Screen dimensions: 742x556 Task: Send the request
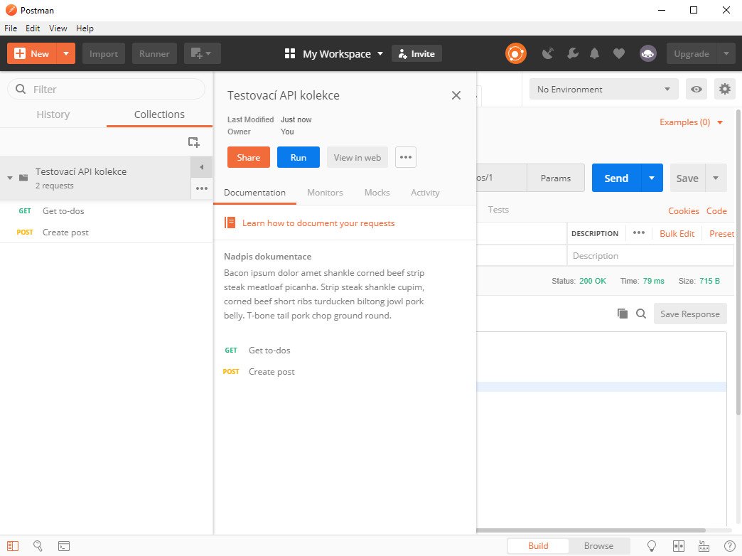[x=616, y=178]
